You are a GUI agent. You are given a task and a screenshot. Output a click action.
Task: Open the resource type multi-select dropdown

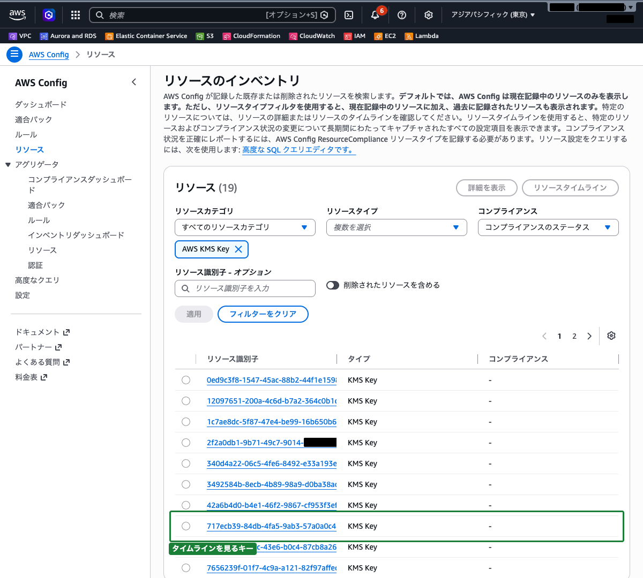(x=397, y=227)
